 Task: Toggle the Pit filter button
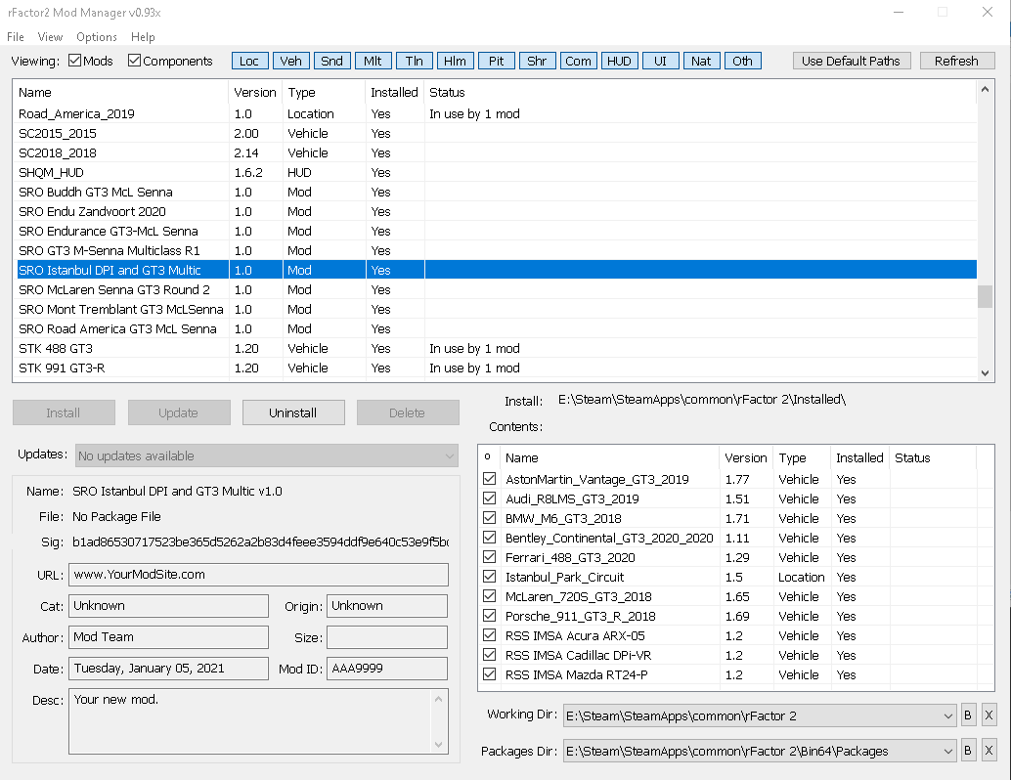(x=496, y=61)
